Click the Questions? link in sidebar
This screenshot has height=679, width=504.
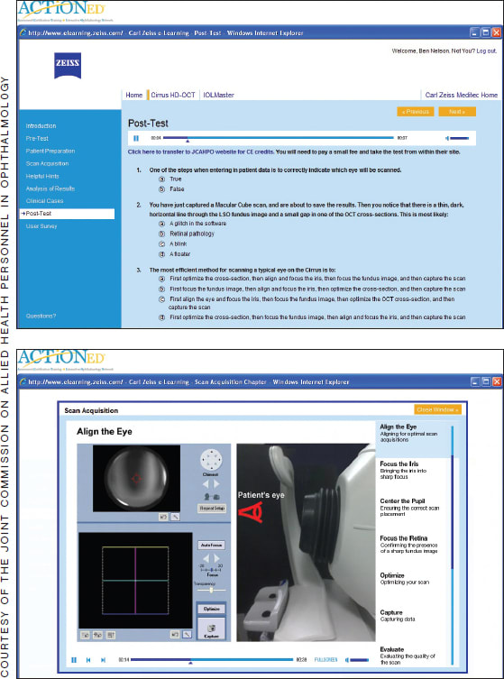pos(41,317)
